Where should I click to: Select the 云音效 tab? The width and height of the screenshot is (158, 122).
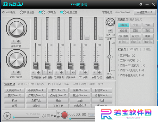147,49
